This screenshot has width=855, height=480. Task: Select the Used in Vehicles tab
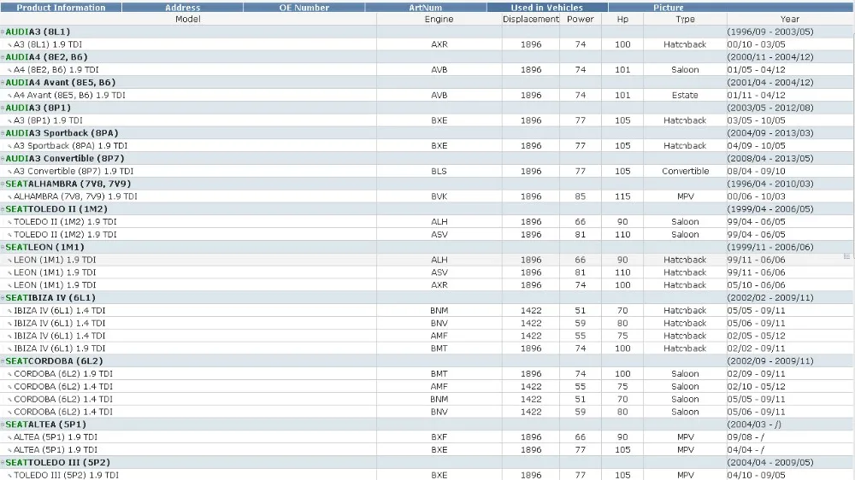tap(547, 8)
